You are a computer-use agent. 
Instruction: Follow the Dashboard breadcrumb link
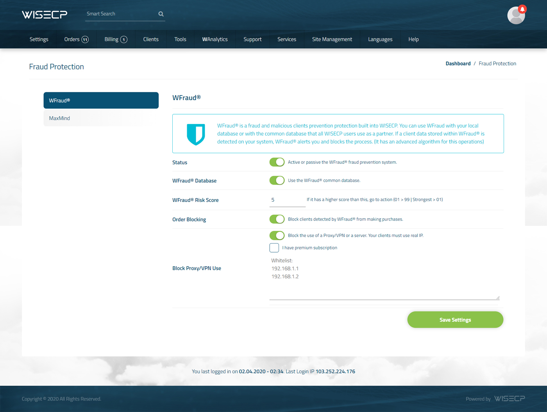click(x=458, y=64)
